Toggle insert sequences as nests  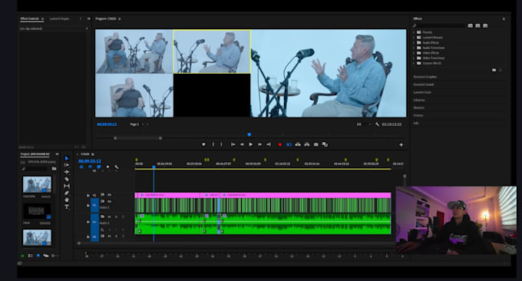pos(81,167)
